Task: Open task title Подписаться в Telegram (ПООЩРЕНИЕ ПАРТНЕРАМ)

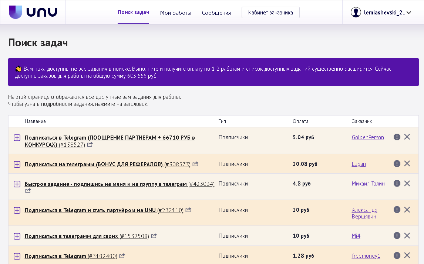Action: click(110, 141)
